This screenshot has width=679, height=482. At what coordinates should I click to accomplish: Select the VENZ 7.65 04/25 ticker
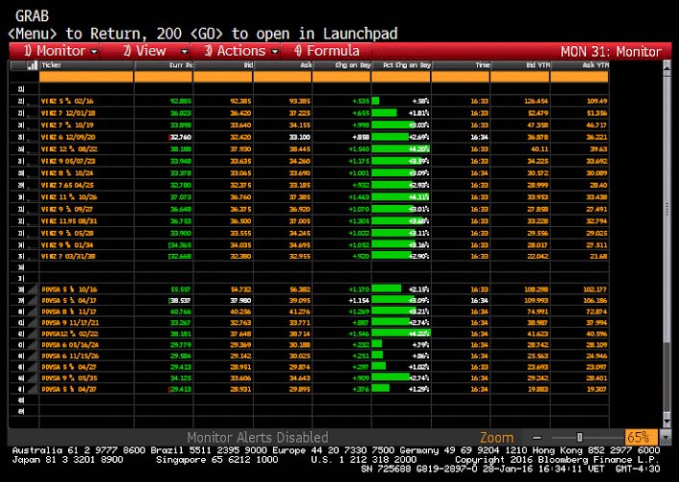[67, 185]
